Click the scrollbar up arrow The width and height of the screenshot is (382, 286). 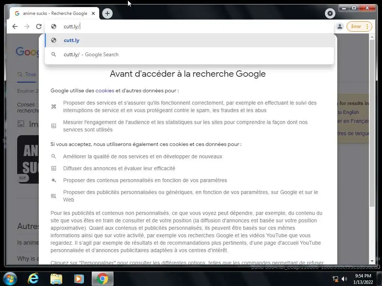pos(372,37)
